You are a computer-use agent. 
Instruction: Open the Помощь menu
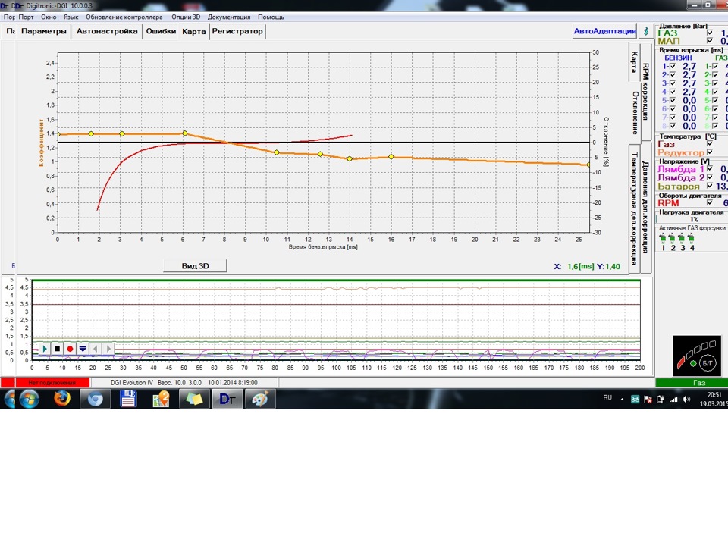[x=271, y=17]
